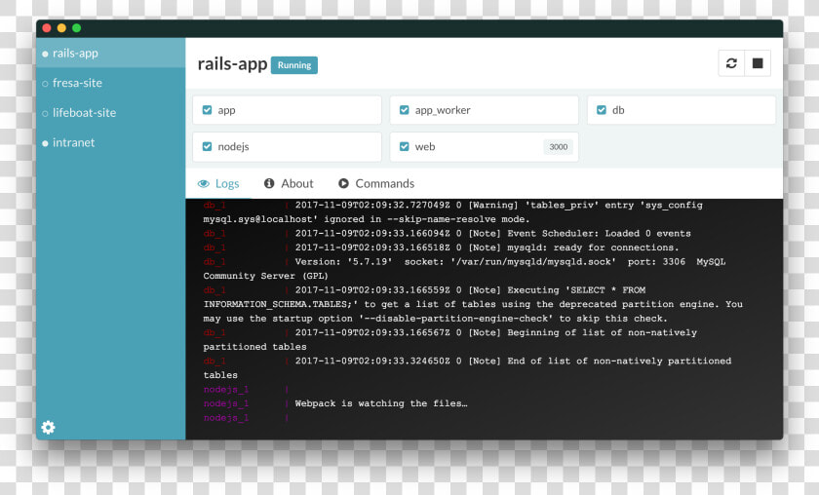Click the info icon beside About
Viewport: 819px width, 495px height.
point(269,183)
